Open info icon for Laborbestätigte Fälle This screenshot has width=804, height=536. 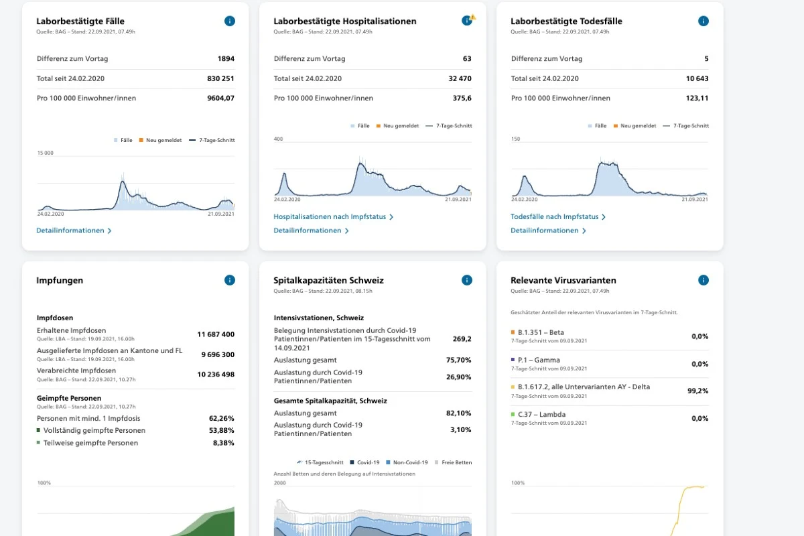click(230, 21)
